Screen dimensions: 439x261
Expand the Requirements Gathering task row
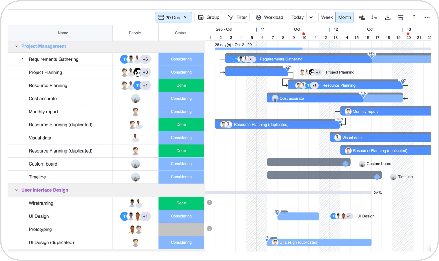tap(22, 59)
